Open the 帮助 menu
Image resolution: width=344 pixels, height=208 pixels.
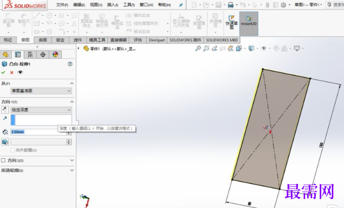coord(164,5)
